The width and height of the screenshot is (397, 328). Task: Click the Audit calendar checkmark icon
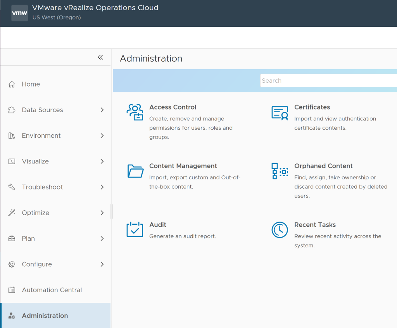tap(135, 229)
